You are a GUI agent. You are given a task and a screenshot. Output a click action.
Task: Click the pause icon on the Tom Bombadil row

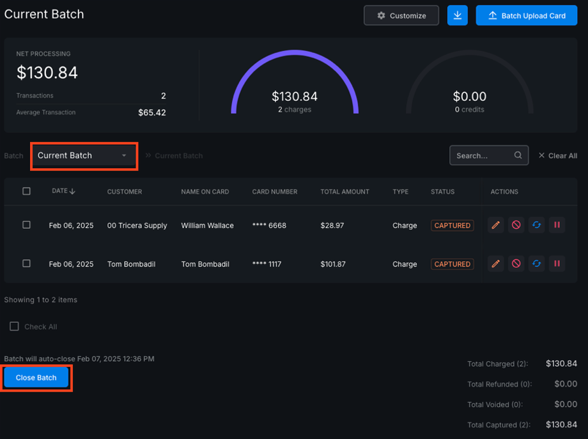tap(557, 264)
